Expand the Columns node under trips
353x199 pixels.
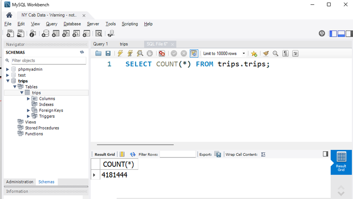click(29, 99)
